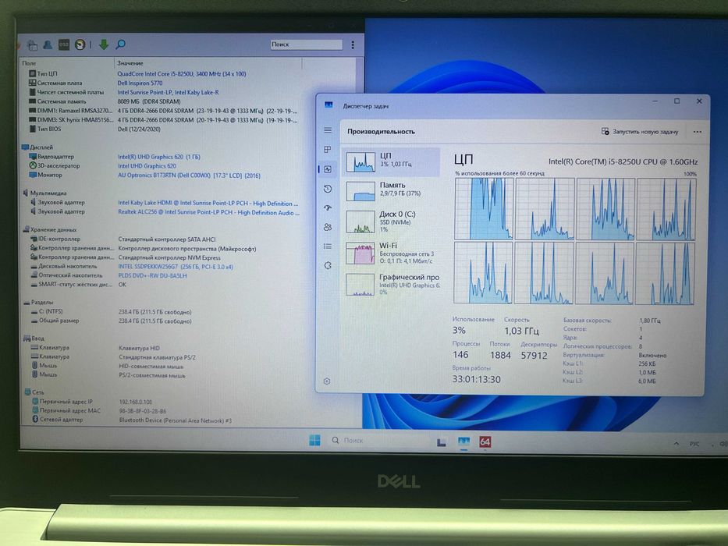The width and height of the screenshot is (728, 546).
Task: Open the Startup apps icon in Task Manager
Action: (328, 208)
